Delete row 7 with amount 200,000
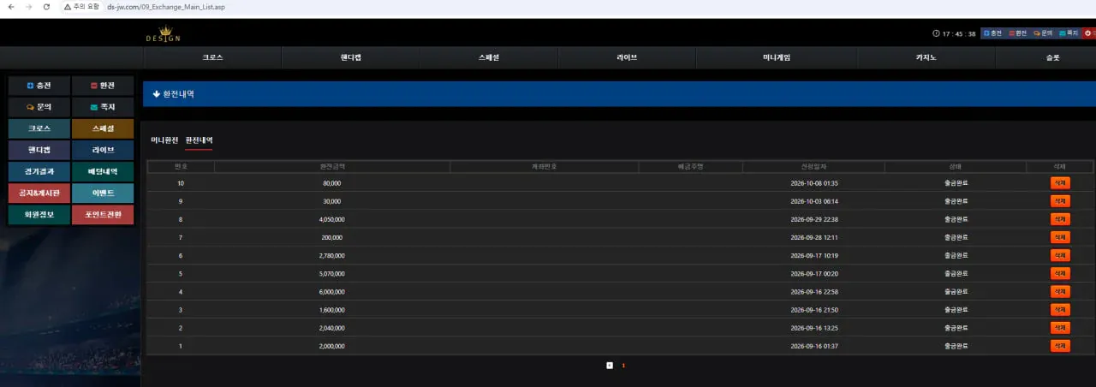1096x387 pixels. point(1060,237)
